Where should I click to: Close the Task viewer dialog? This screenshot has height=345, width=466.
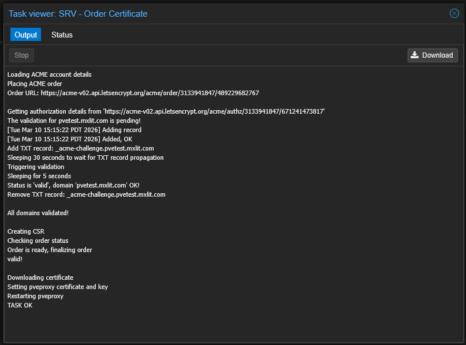tap(454, 13)
